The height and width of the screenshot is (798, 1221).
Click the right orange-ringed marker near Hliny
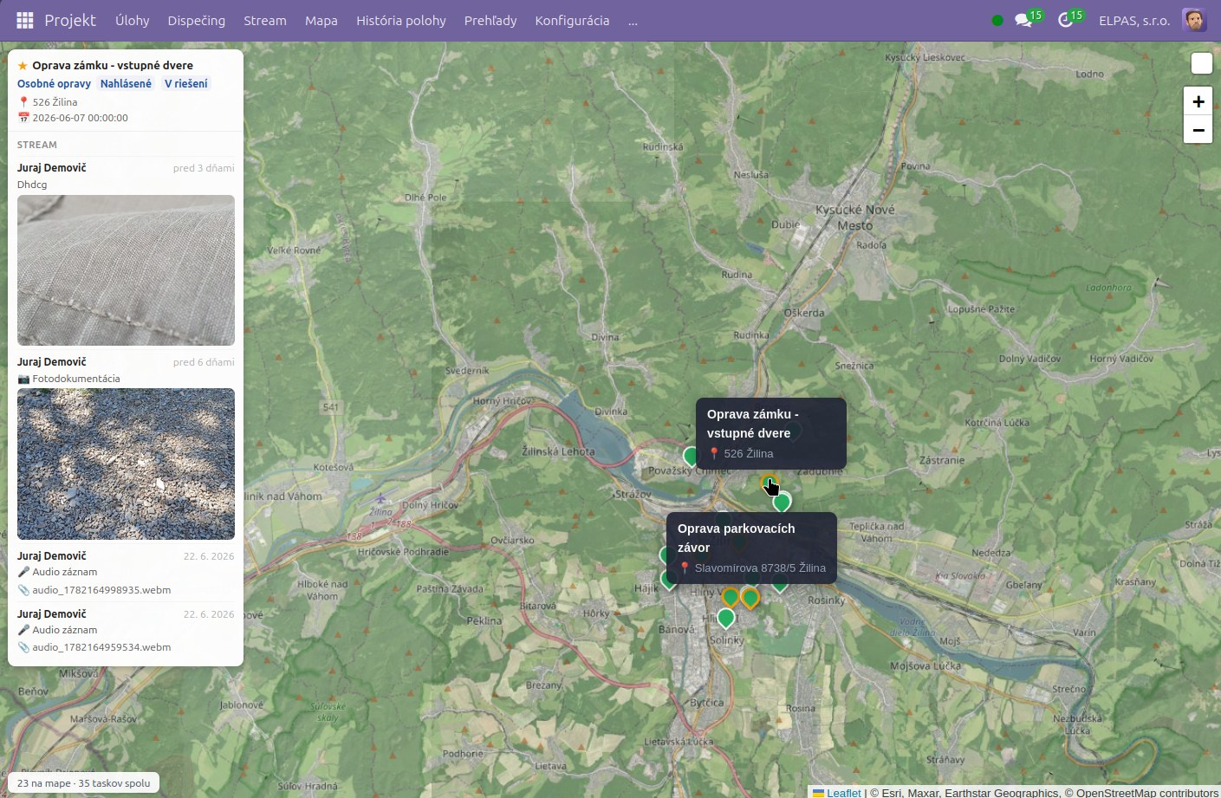click(750, 599)
